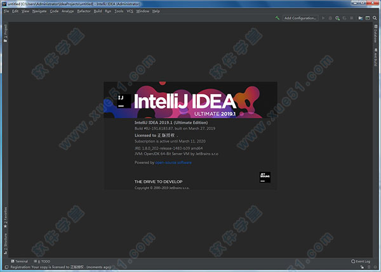Open the Analyze menu

[67, 11]
